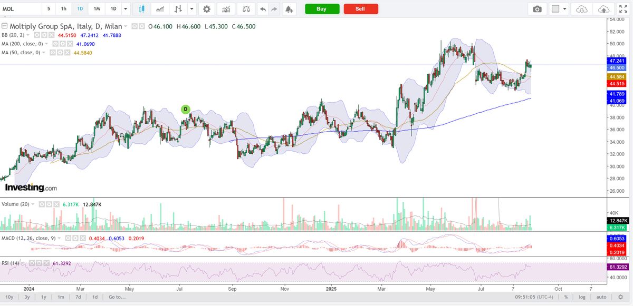The height and width of the screenshot is (306, 633).
Task: Hide the MA (50, close, 0) line
Action: point(52,53)
